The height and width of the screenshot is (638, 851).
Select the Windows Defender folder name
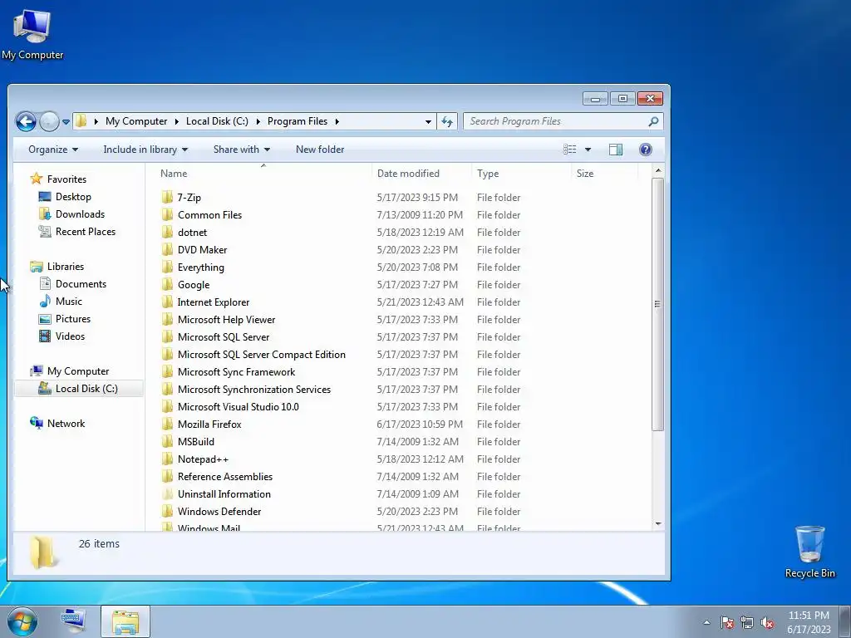(219, 512)
